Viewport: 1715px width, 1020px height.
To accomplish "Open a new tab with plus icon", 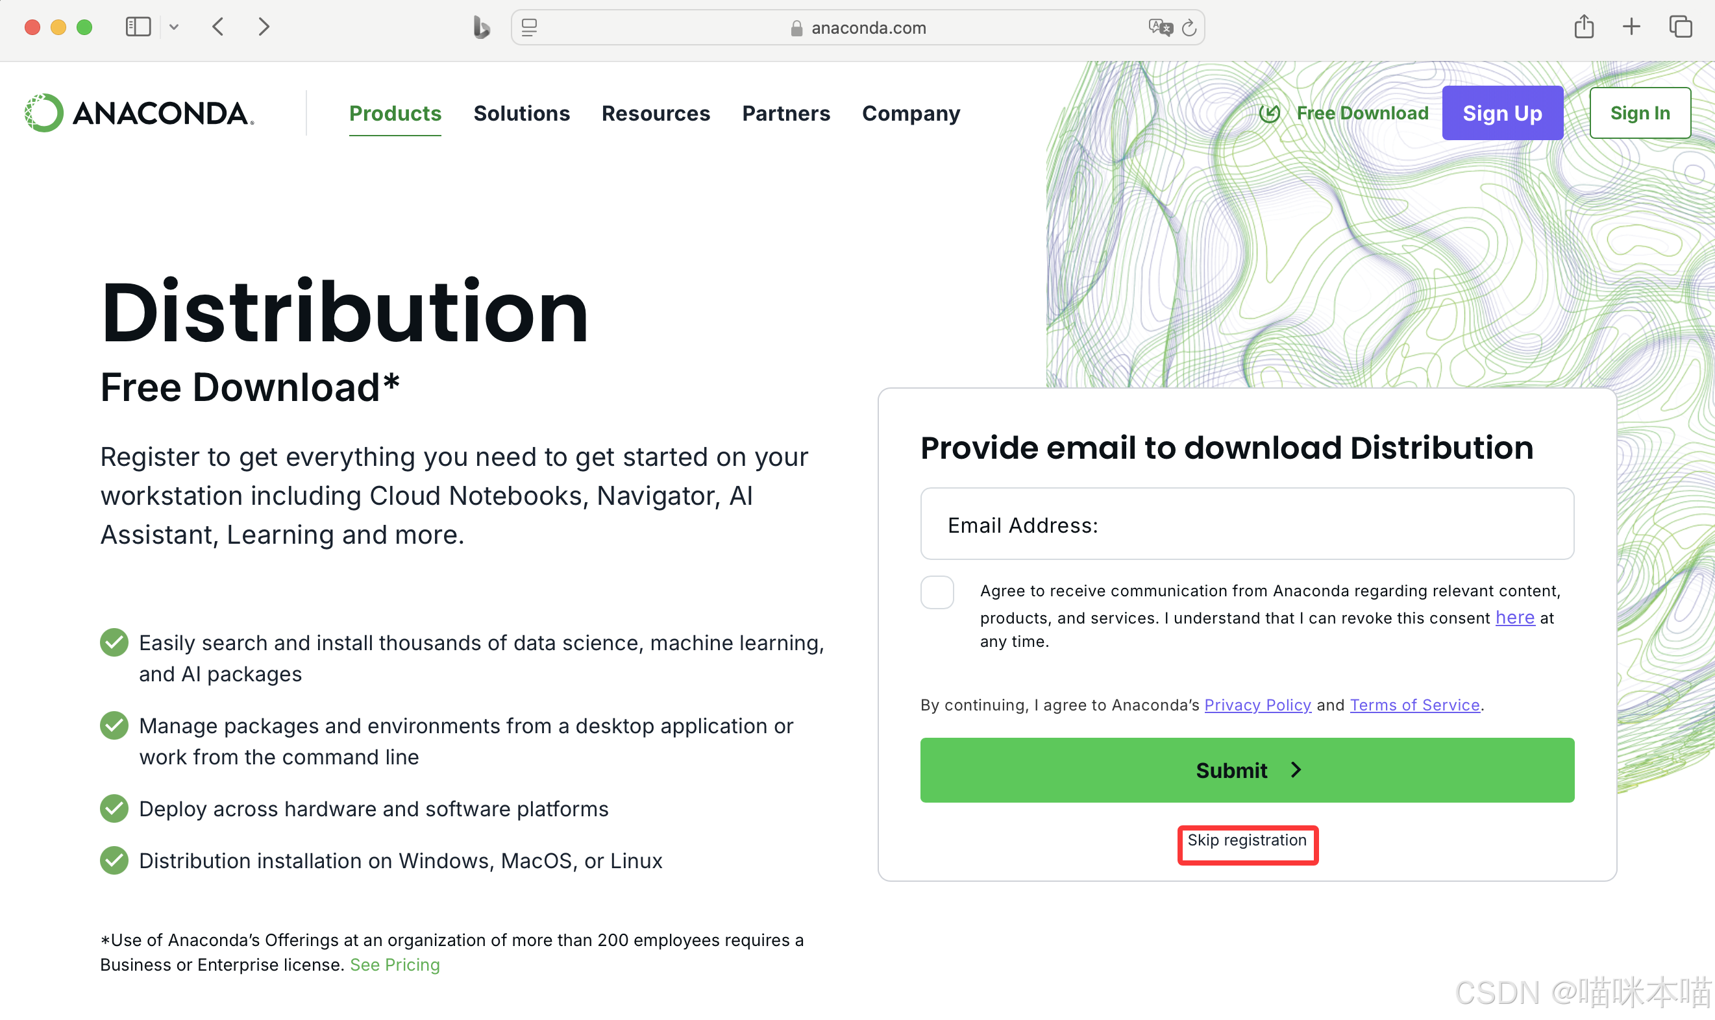I will coord(1631,27).
